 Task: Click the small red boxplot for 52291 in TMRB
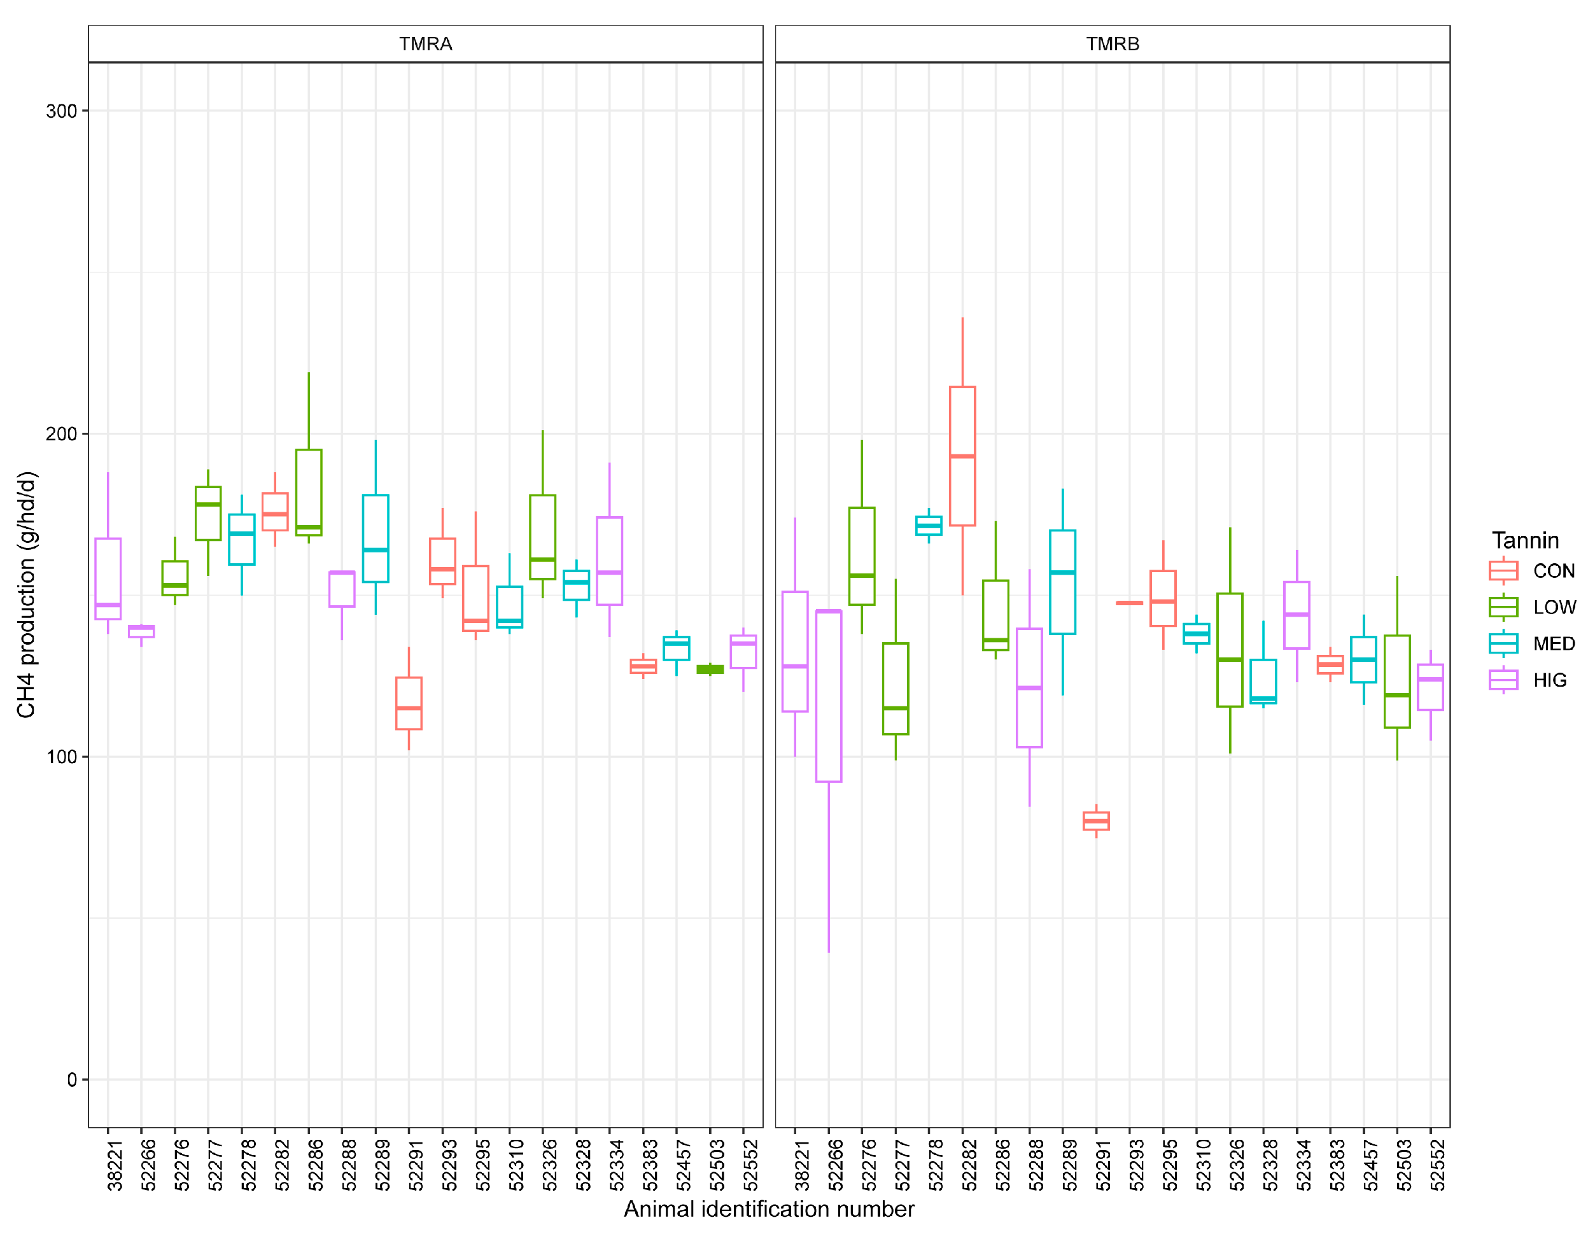[1095, 821]
